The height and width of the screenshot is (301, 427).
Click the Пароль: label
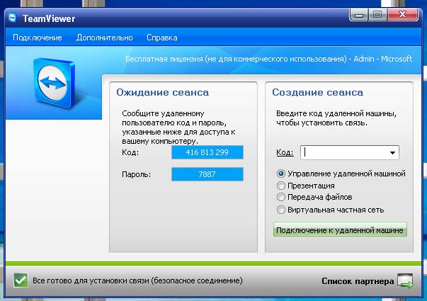137,174
